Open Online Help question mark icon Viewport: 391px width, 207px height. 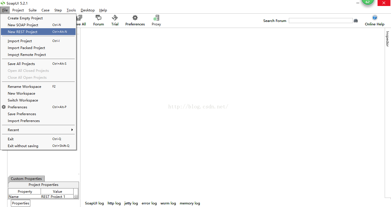[375, 18]
